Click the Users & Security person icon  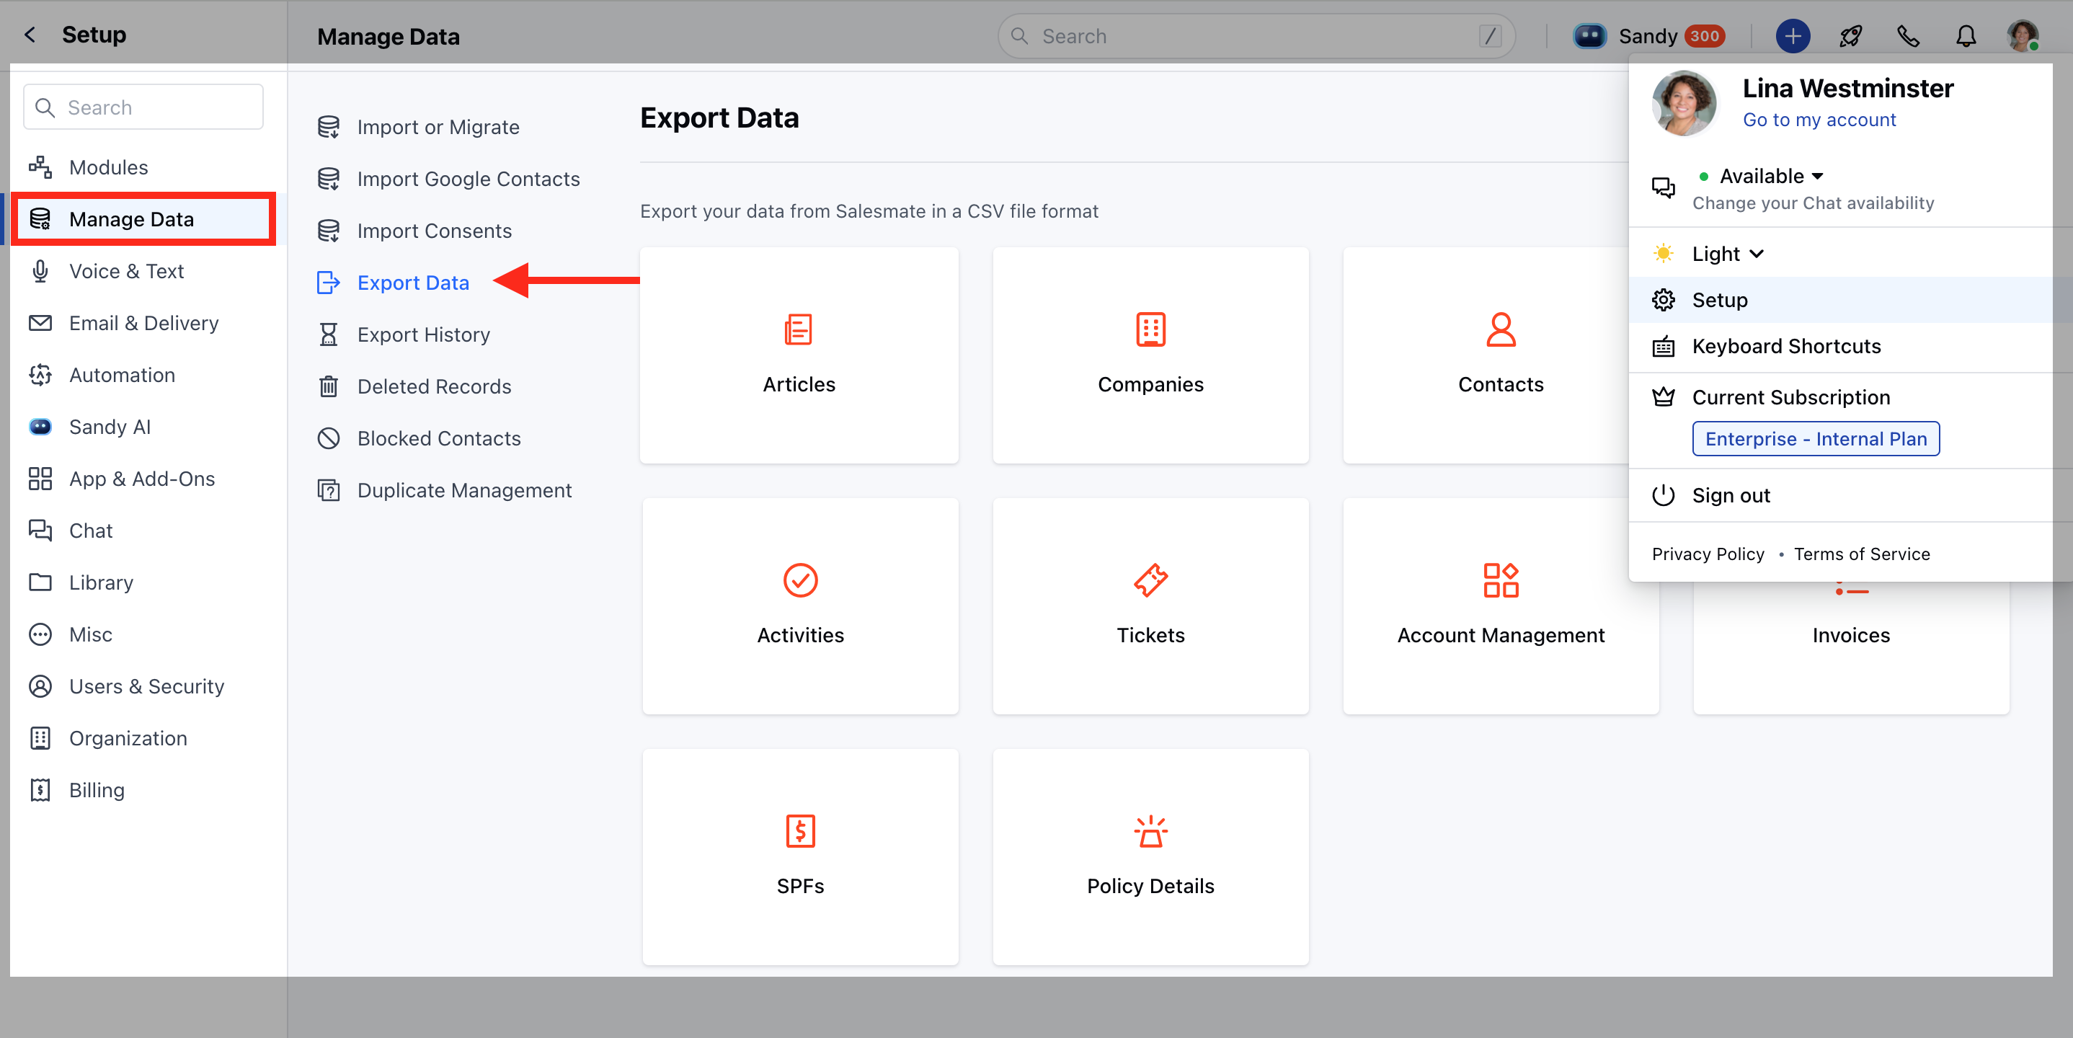coord(40,686)
